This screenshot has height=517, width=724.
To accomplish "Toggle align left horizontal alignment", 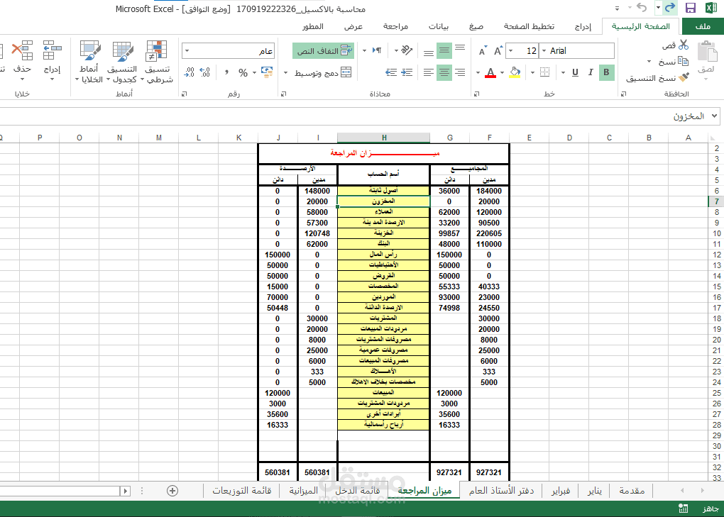I will click(x=429, y=72).
